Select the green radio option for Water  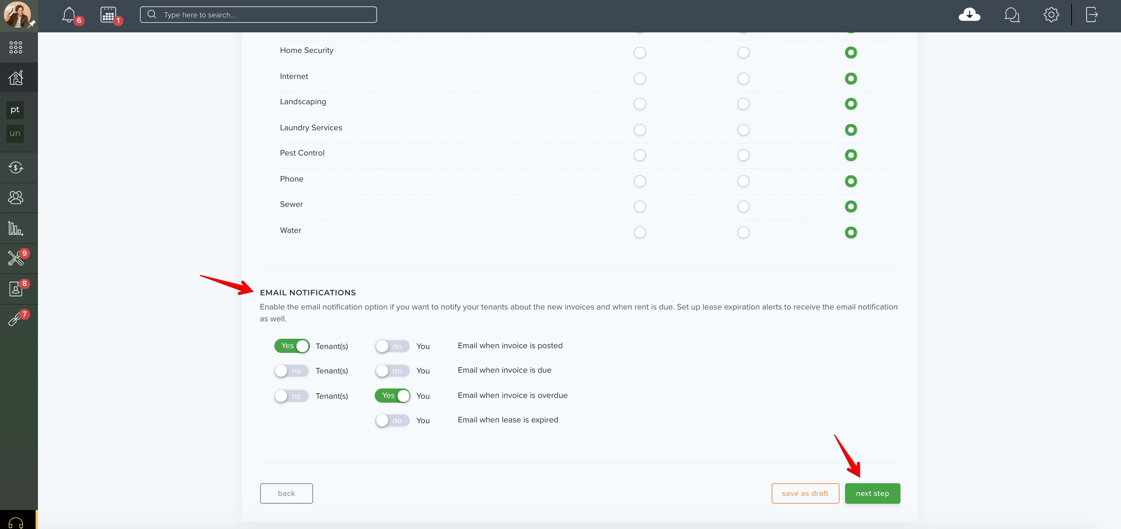tap(851, 233)
